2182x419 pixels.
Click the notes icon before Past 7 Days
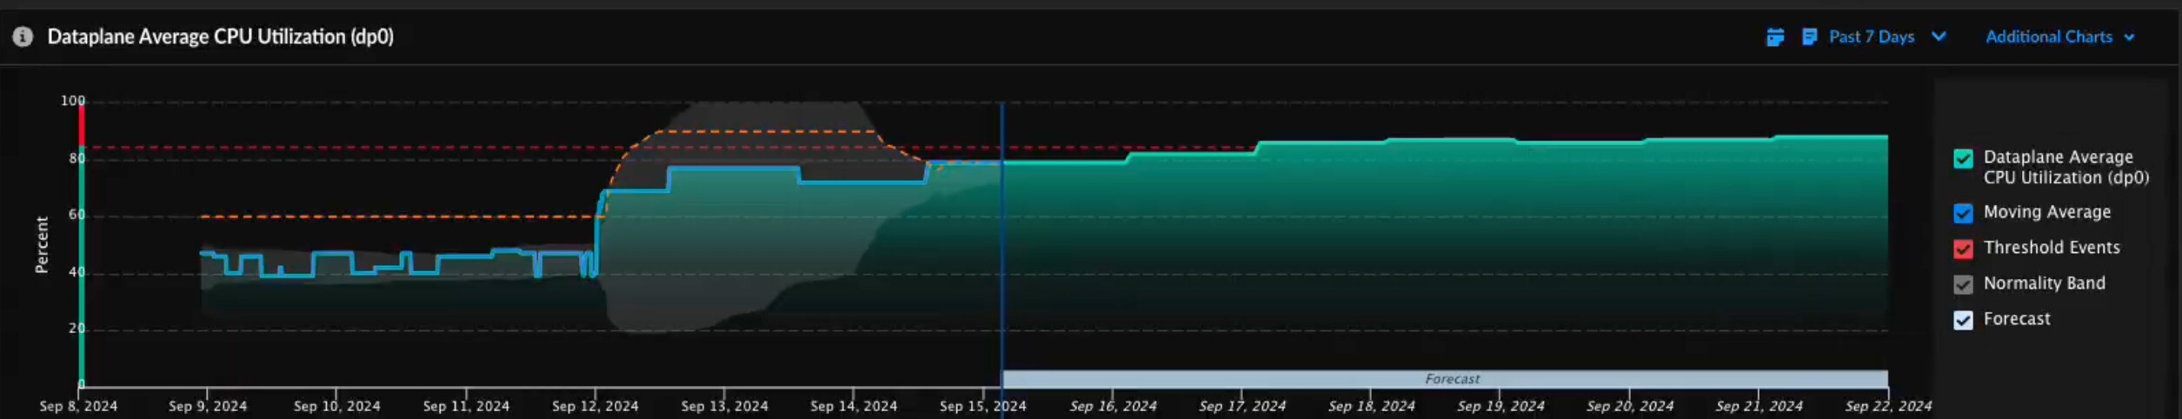[1810, 37]
